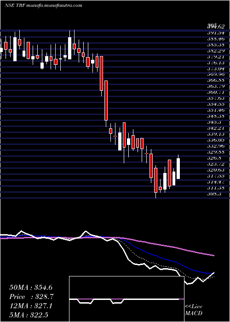Click the 5MA : 322.5 readout

tap(29, 315)
